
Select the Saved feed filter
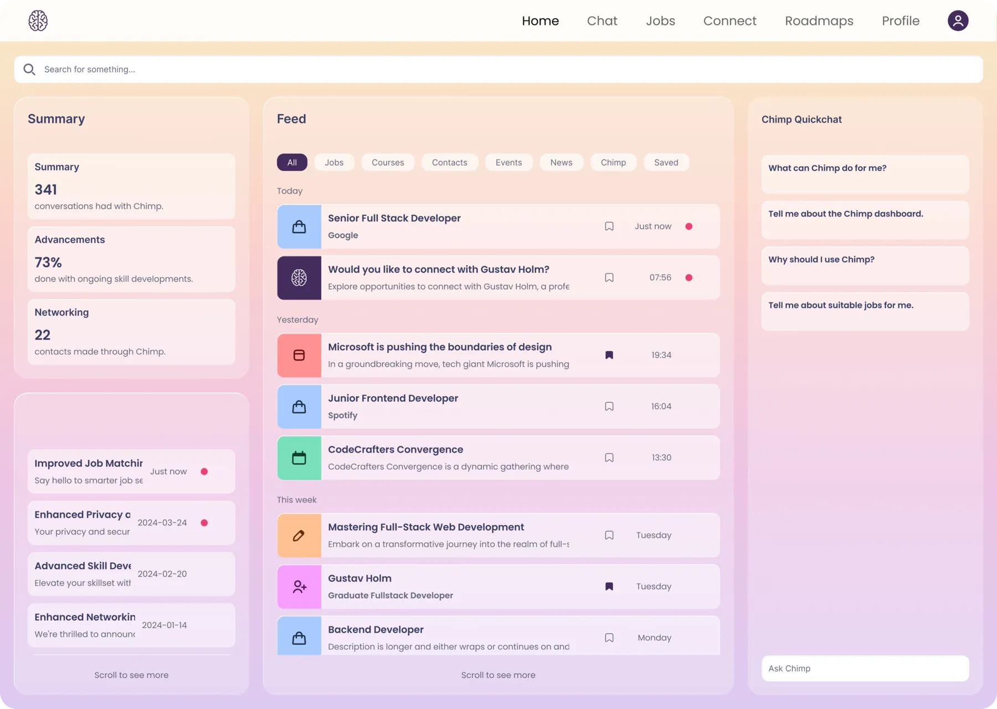(666, 162)
